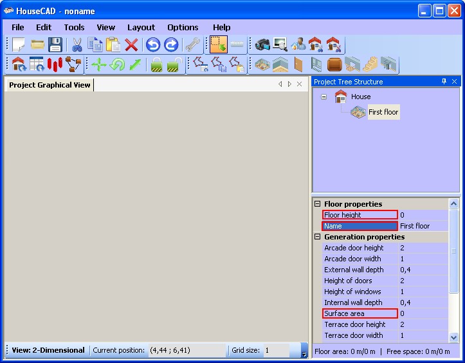Click the Name value 'First floor'

pyautogui.click(x=423, y=226)
